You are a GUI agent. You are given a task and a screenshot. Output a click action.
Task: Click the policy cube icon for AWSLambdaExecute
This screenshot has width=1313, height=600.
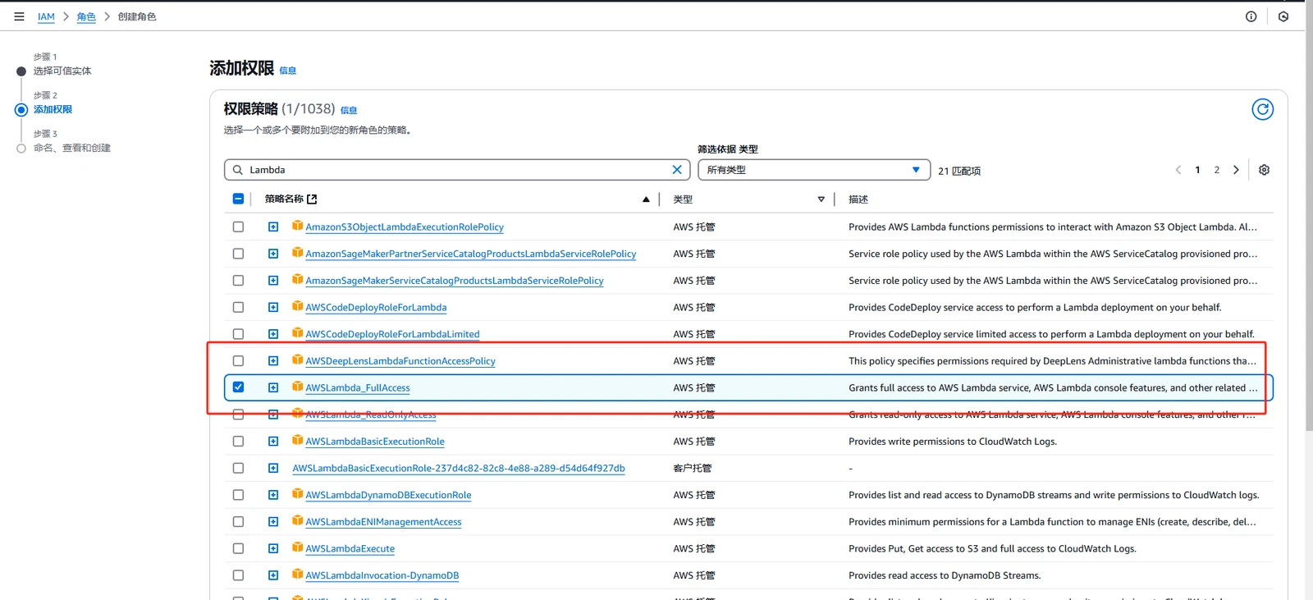coord(297,547)
